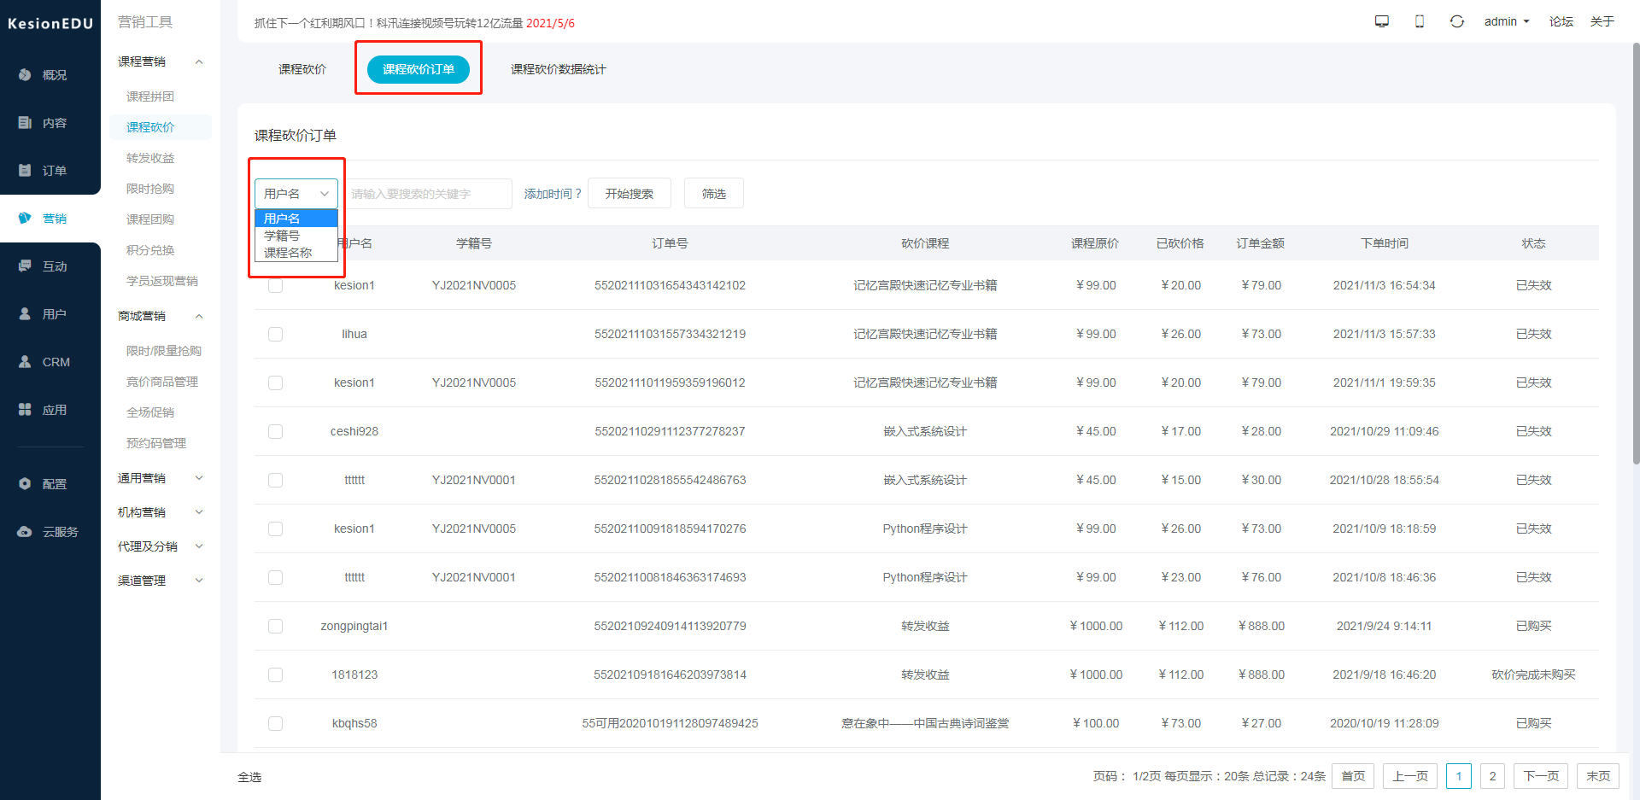1640x800 pixels.
Task: Check the box for order 55202110091818594170276
Action: 275,528
